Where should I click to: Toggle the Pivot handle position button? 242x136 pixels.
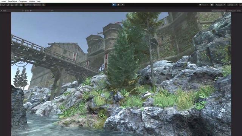(28, 5)
